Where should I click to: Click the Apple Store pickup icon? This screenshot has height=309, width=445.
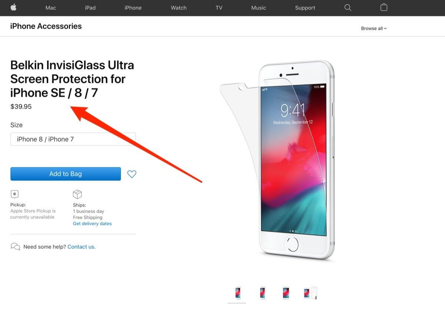coord(14,194)
